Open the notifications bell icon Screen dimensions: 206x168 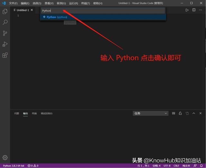[201, 166]
